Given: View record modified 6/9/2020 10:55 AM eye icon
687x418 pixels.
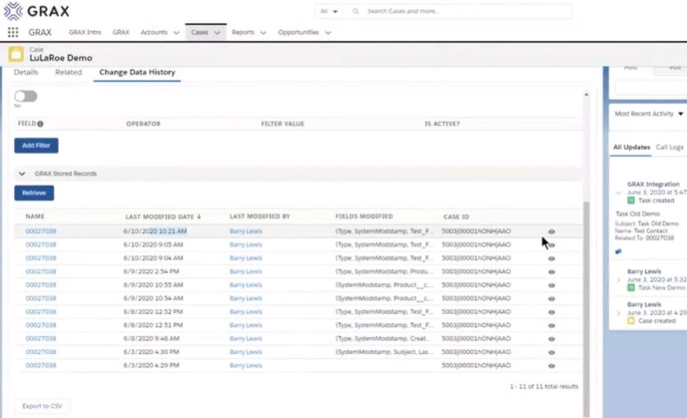Looking at the screenshot, I should 552,285.
